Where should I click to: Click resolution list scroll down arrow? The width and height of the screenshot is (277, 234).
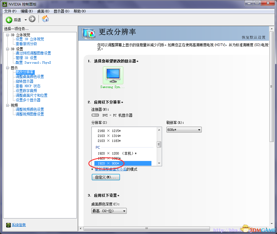[x=159, y=163]
